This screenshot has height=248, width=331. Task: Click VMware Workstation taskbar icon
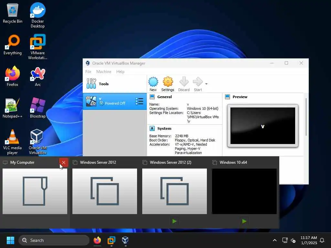point(111,240)
